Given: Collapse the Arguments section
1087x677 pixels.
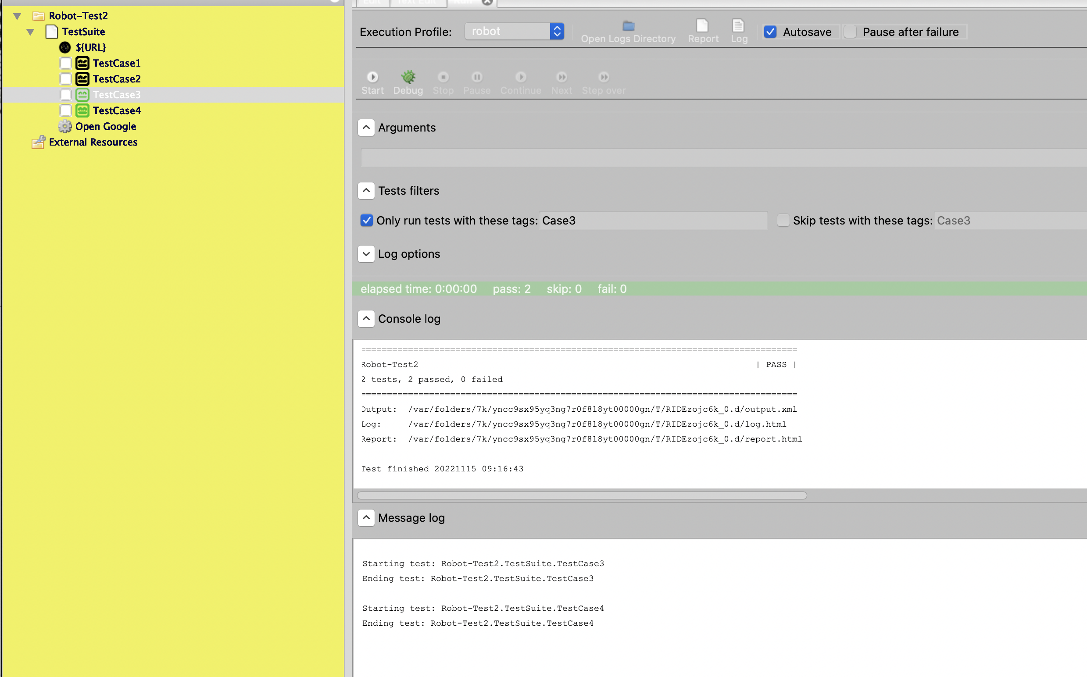Looking at the screenshot, I should coord(366,128).
